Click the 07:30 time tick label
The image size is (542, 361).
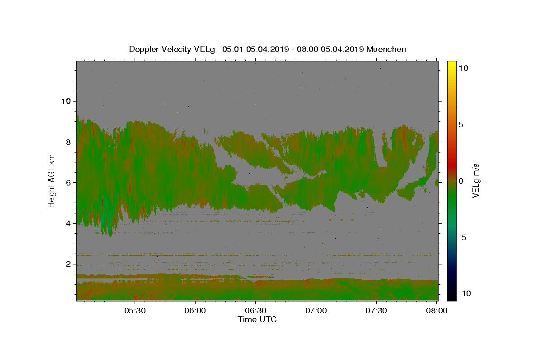tap(376, 310)
